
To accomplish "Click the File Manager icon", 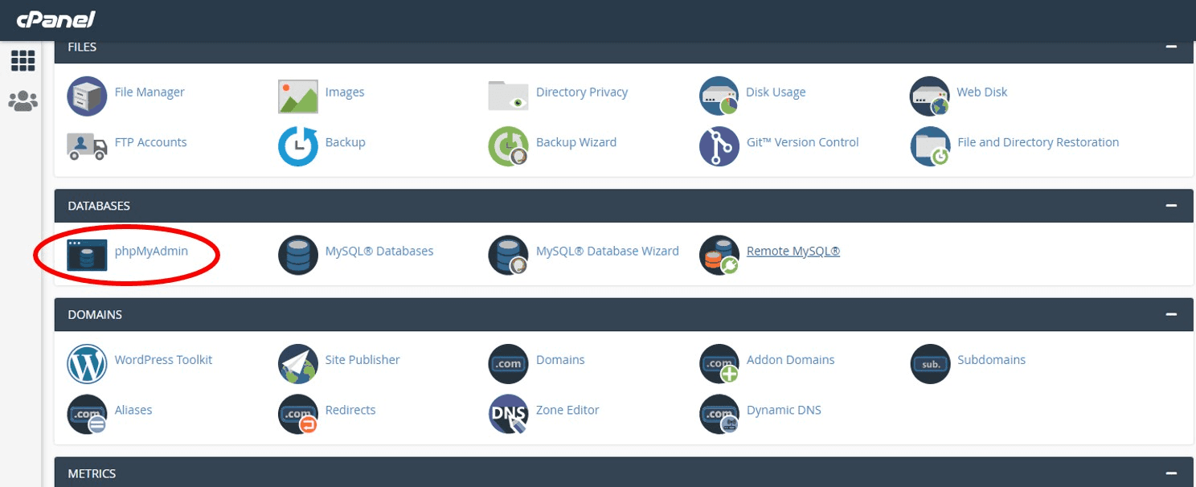I will click(x=87, y=96).
